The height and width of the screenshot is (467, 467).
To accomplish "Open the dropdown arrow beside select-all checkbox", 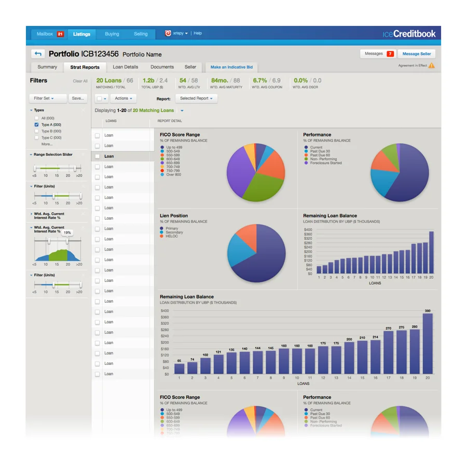I will point(105,99).
